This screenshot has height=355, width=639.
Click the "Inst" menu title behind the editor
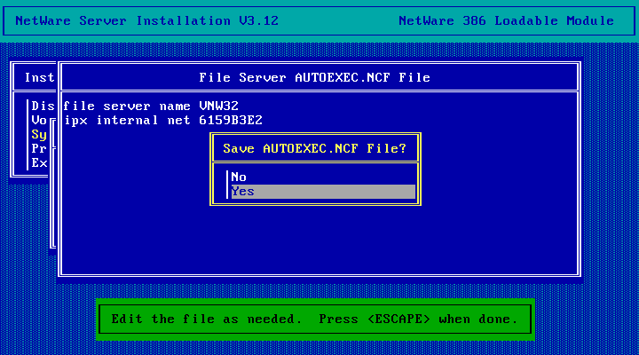(x=40, y=77)
